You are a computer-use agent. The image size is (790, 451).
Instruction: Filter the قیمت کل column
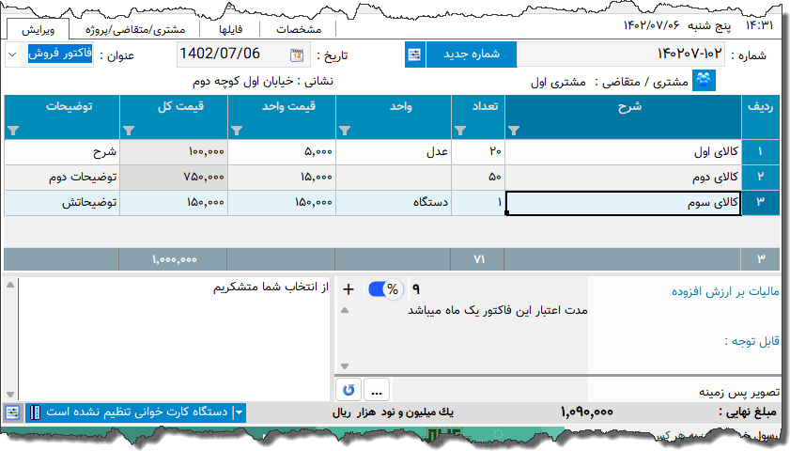pos(129,131)
